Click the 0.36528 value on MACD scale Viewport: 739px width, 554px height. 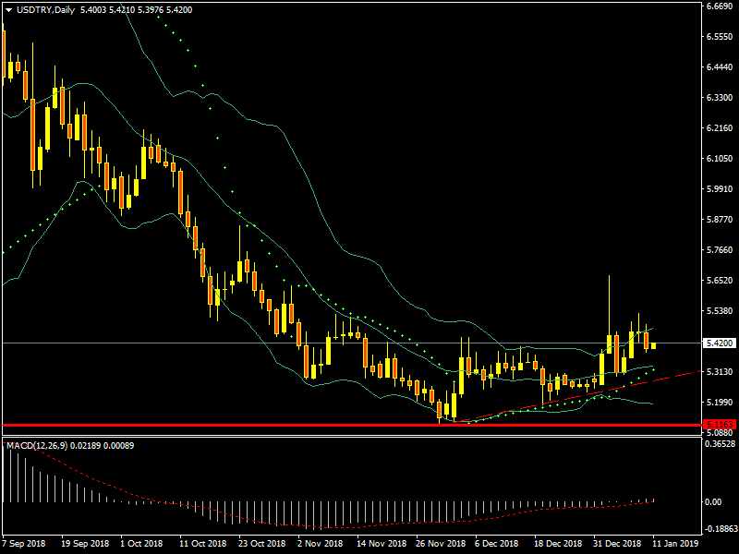(x=718, y=444)
